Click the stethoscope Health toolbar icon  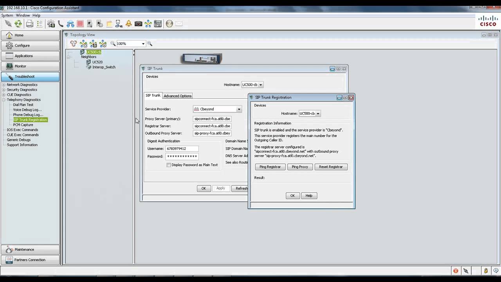[x=119, y=24]
